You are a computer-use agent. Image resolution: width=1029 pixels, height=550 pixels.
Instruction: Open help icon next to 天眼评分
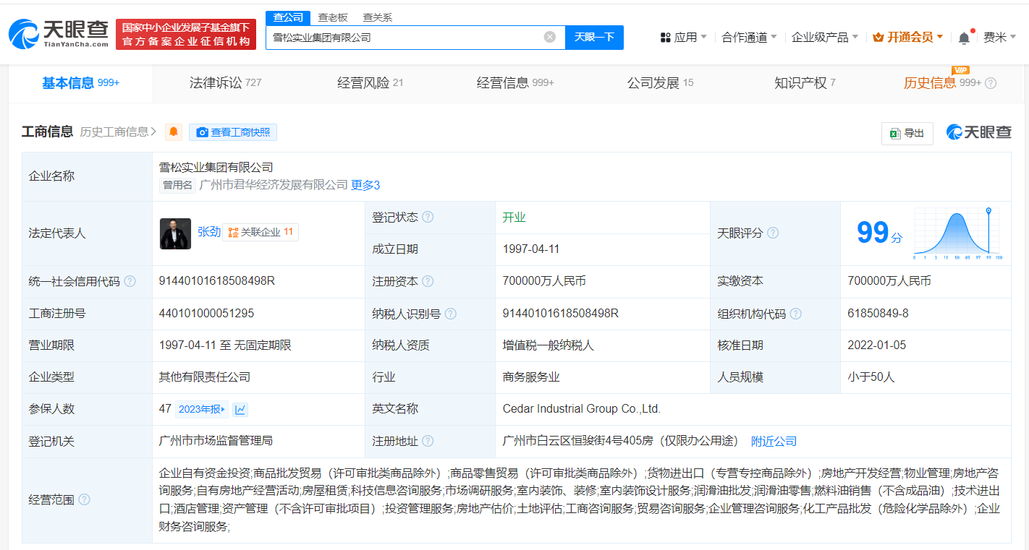(x=773, y=233)
